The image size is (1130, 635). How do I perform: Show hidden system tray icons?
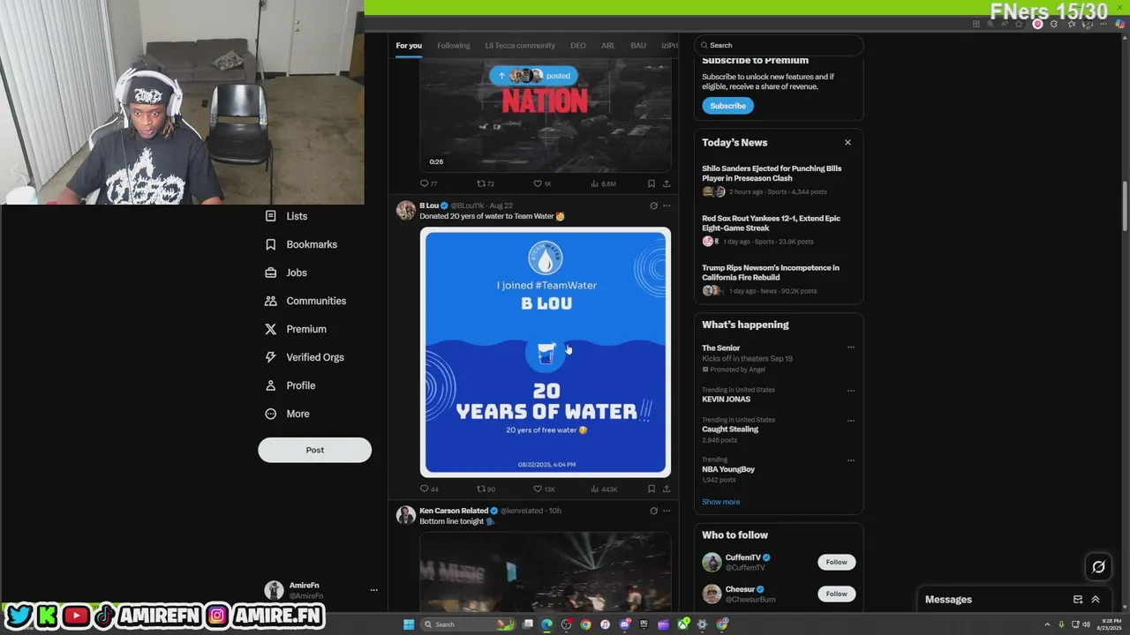(1047, 624)
